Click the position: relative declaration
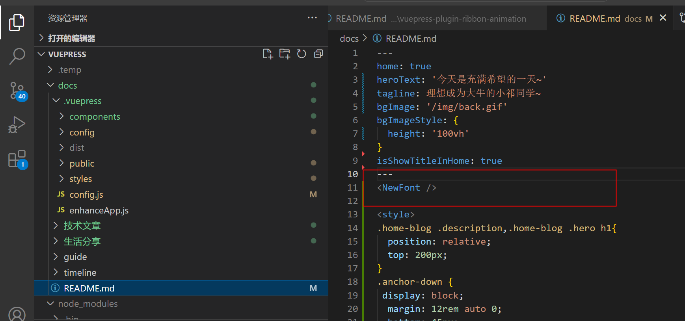This screenshot has height=321, width=685. pyautogui.click(x=439, y=241)
